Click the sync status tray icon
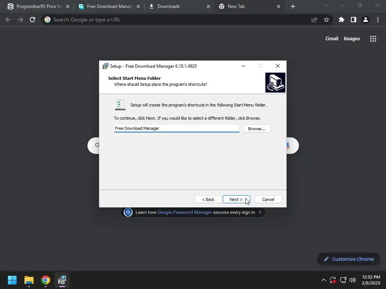The height and width of the screenshot is (289, 386). (333, 280)
